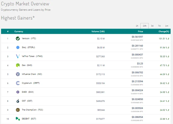Click the VeThor Token price $0.000437
The width and height of the screenshot is (173, 124).
click(137, 55)
